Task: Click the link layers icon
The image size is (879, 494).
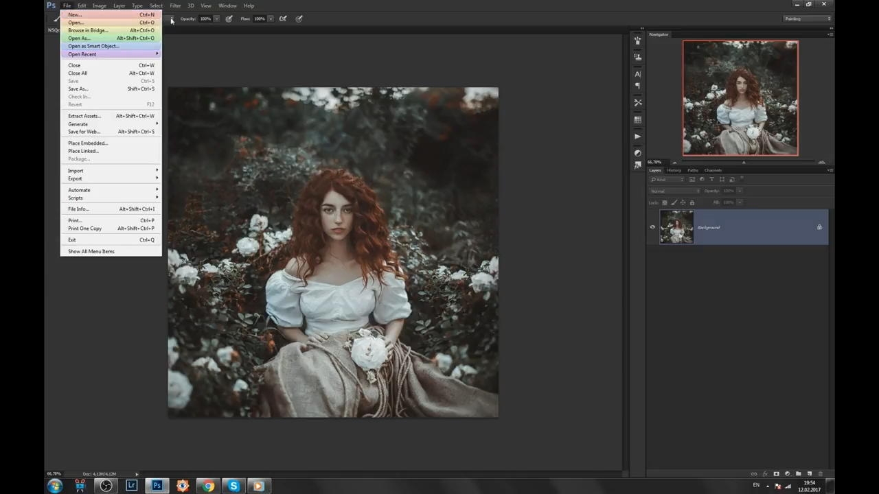Action: [x=754, y=473]
